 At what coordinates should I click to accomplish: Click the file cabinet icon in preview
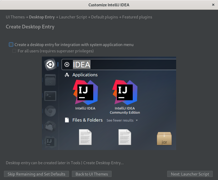point(50,80)
